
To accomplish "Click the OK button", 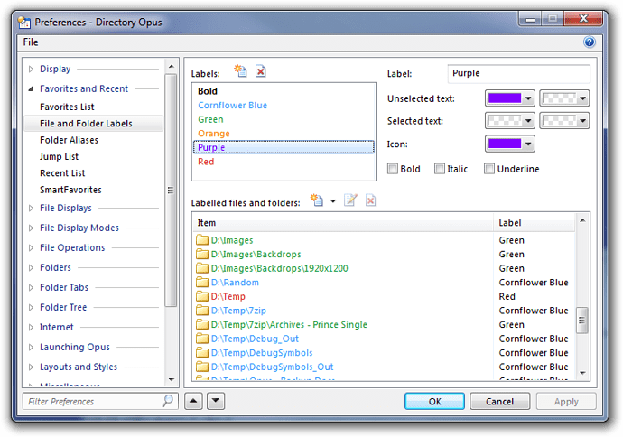I will (x=434, y=401).
